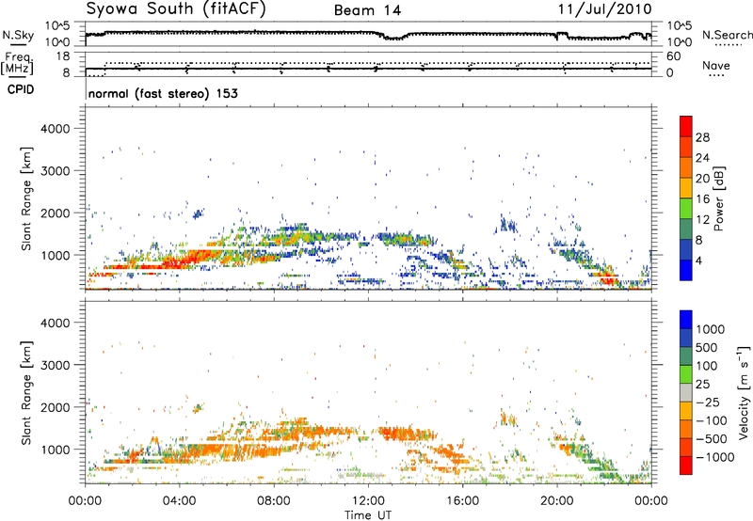Select the 'Freq. [MHz]' axis label
Image resolution: width=753 pixels, height=521 pixels.
point(18,63)
